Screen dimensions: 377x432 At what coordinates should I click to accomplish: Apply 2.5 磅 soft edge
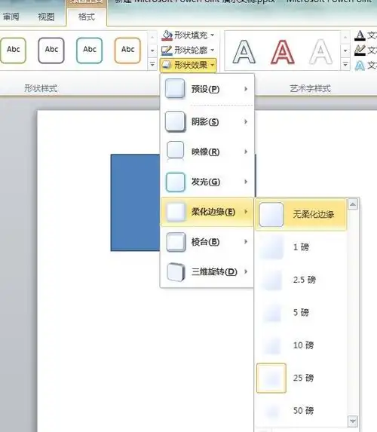click(x=301, y=280)
